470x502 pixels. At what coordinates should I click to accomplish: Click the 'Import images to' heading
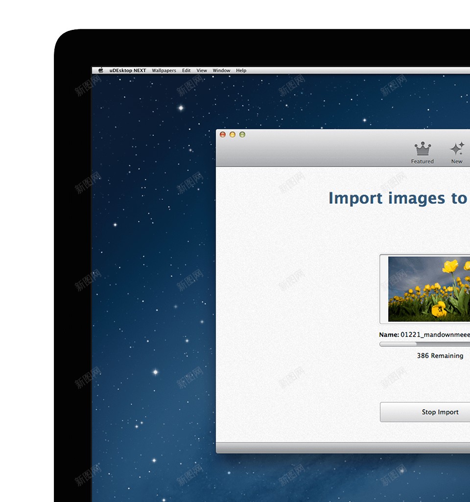398,198
